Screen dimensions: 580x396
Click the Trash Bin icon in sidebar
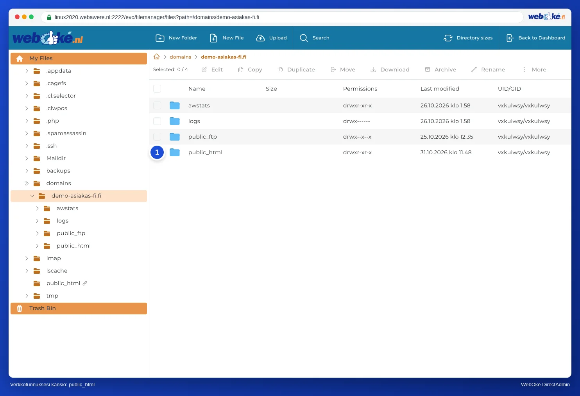pyautogui.click(x=20, y=309)
